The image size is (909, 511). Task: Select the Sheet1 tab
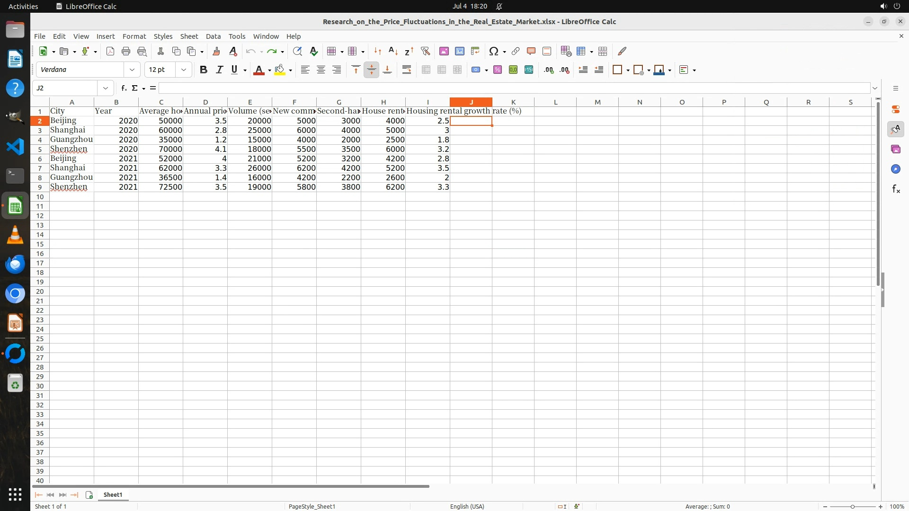113,494
